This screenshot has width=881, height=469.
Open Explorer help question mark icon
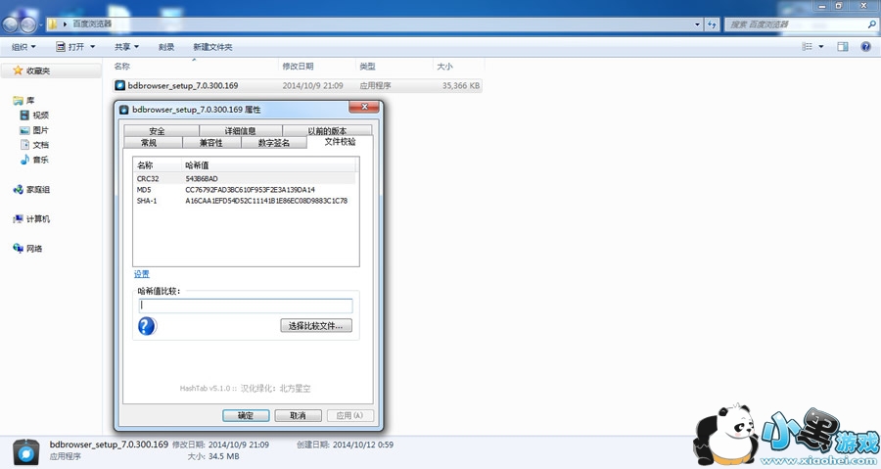coord(866,47)
